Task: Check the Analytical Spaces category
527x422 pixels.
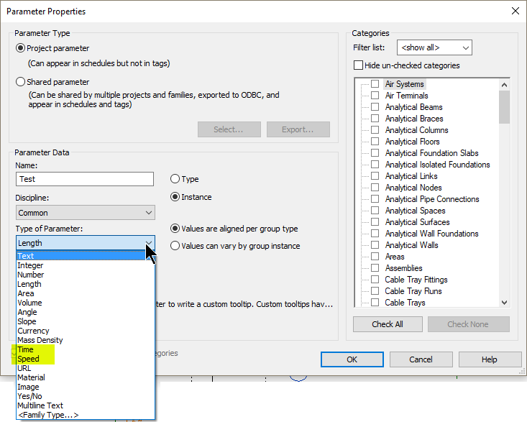Action: tap(375, 211)
